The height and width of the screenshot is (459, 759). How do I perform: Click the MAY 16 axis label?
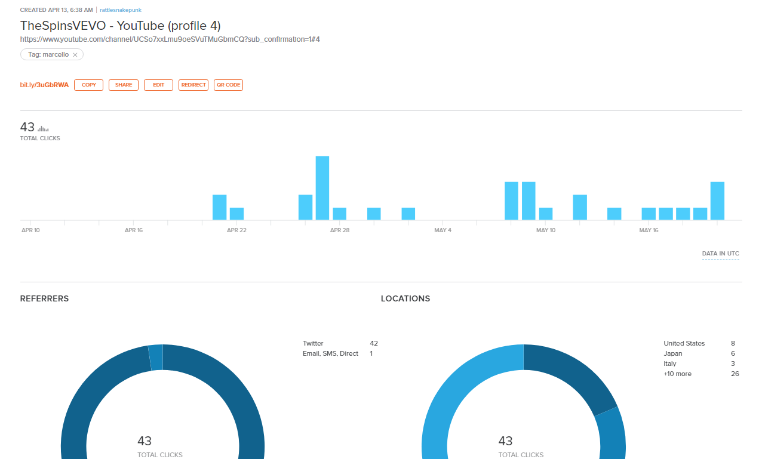[x=649, y=230]
